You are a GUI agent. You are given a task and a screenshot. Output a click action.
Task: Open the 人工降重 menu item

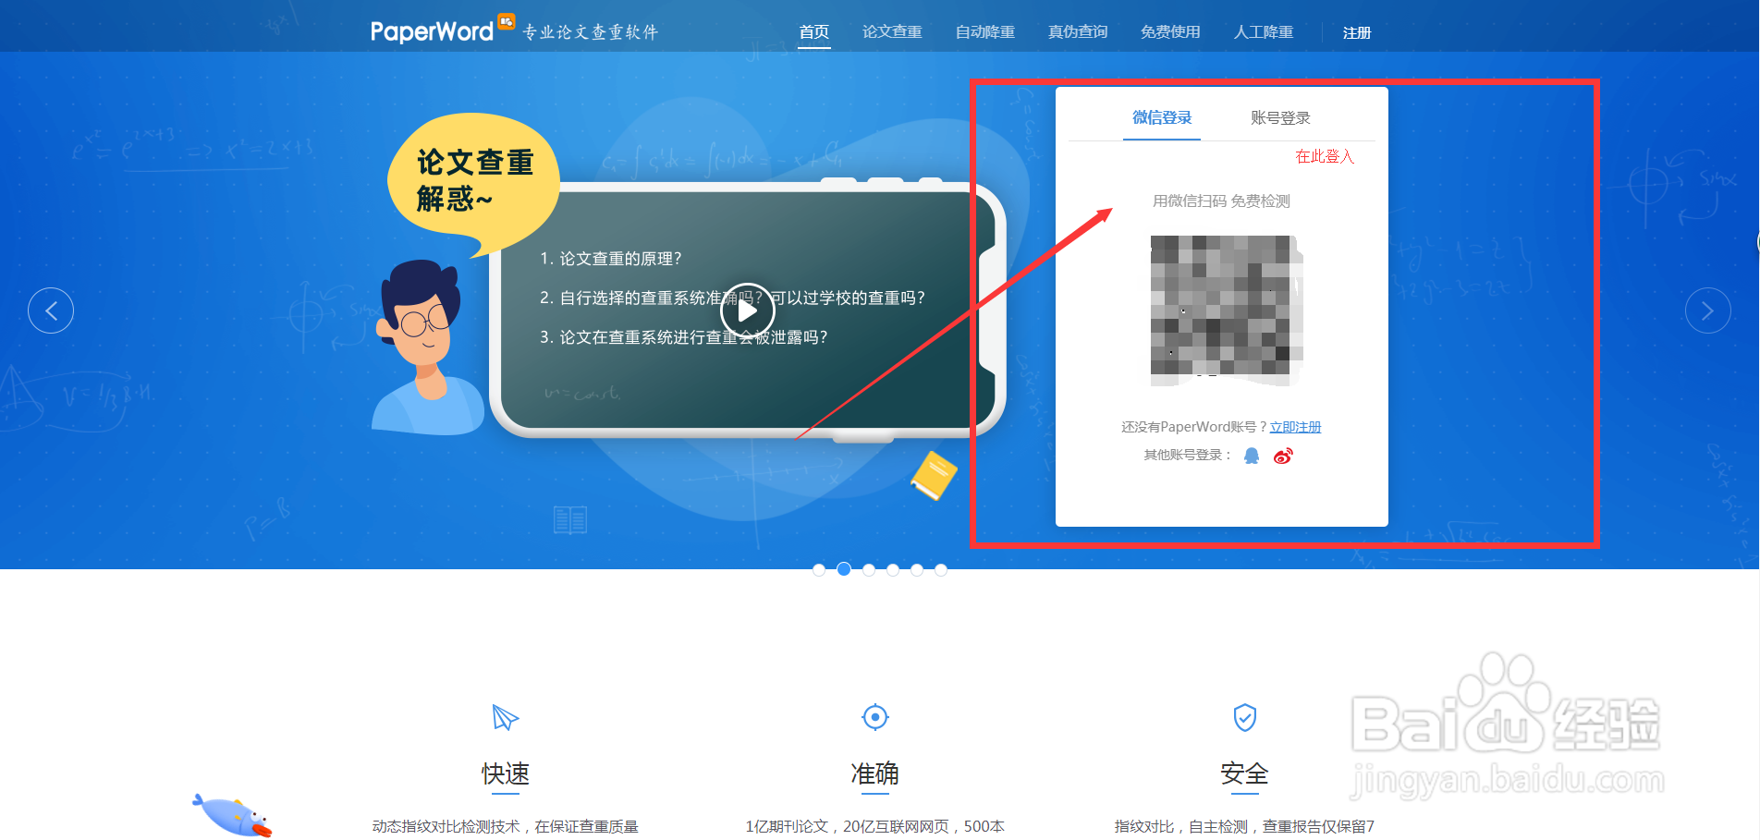(x=1263, y=30)
